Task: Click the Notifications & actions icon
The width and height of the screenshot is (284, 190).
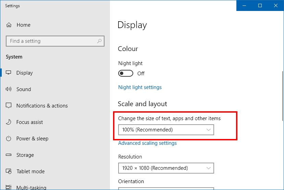Action: point(9,106)
